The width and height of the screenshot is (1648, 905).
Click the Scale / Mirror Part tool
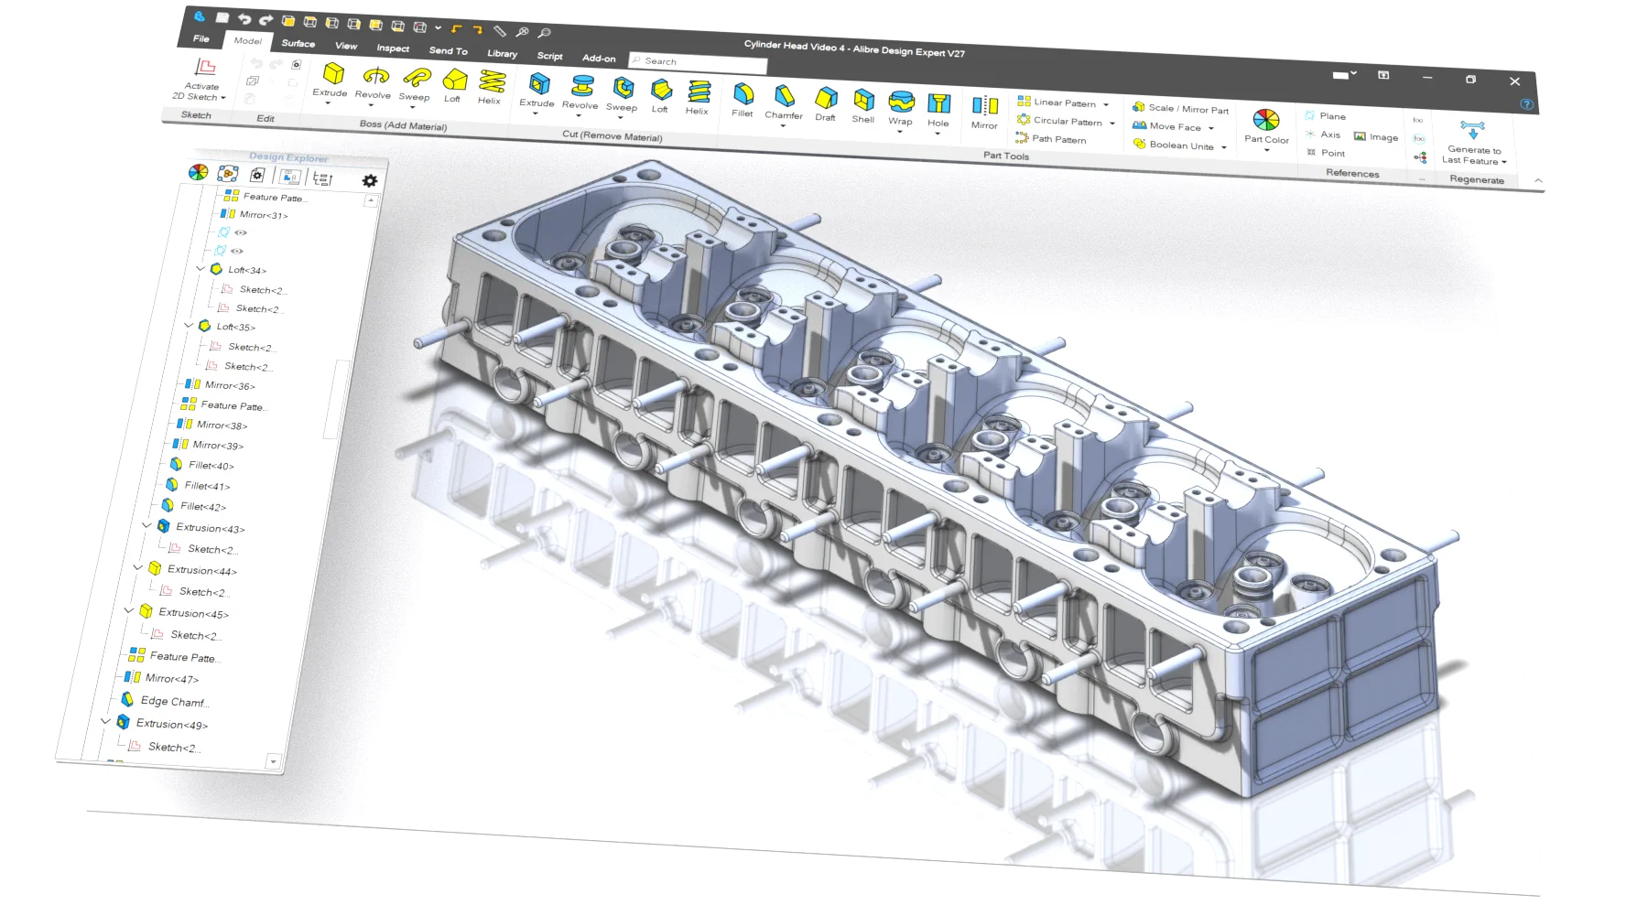[1181, 107]
